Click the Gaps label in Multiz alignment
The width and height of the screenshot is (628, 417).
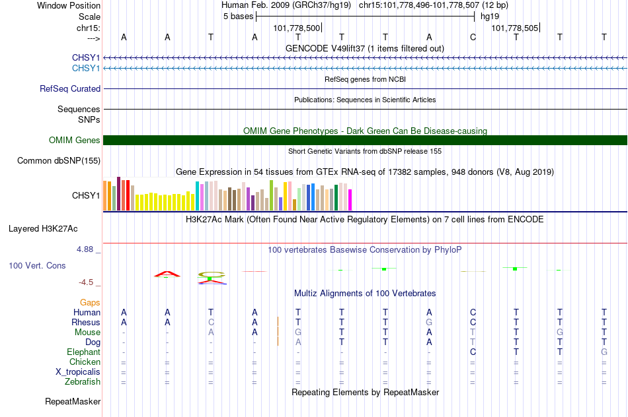[90, 303]
